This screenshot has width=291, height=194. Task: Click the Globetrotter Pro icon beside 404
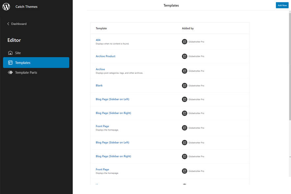tap(184, 41)
